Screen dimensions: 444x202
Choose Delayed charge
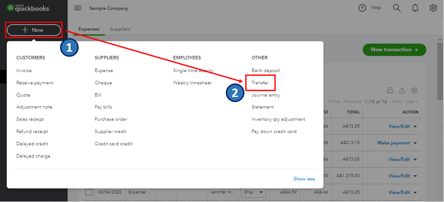coord(33,156)
